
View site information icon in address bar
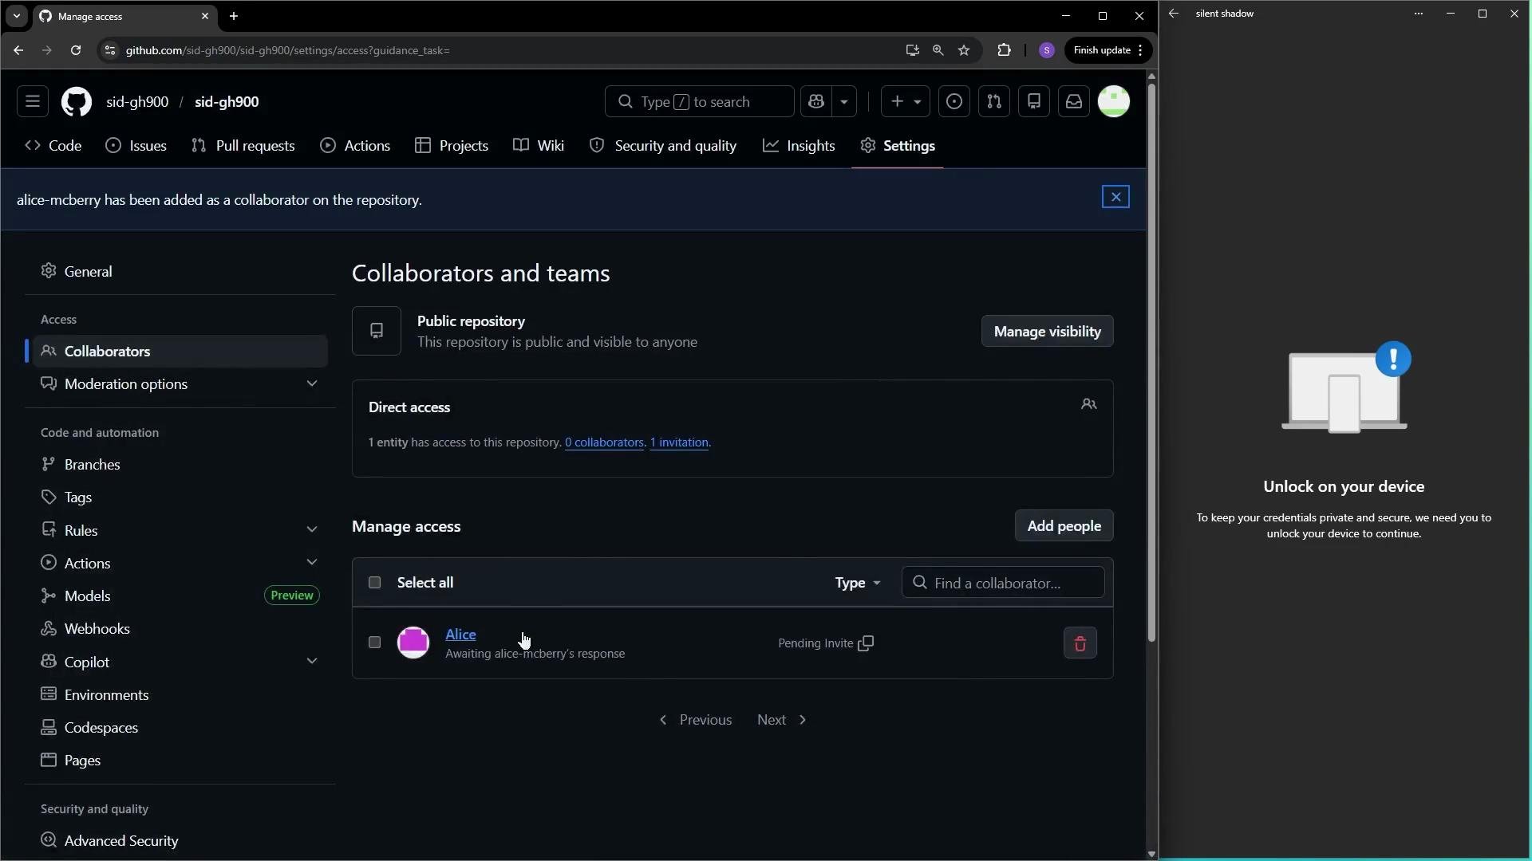pos(110,50)
